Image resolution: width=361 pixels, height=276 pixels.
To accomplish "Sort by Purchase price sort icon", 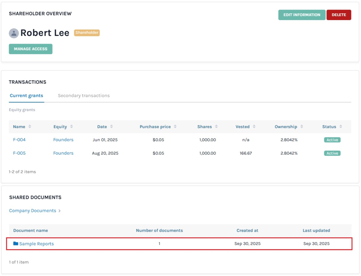I will [x=175, y=127].
